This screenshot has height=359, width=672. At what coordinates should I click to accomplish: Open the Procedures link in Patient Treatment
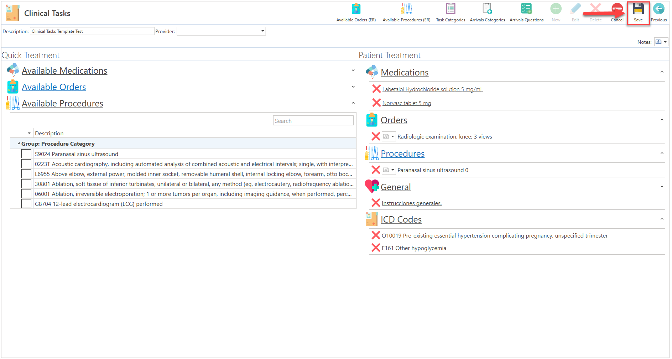coord(402,154)
